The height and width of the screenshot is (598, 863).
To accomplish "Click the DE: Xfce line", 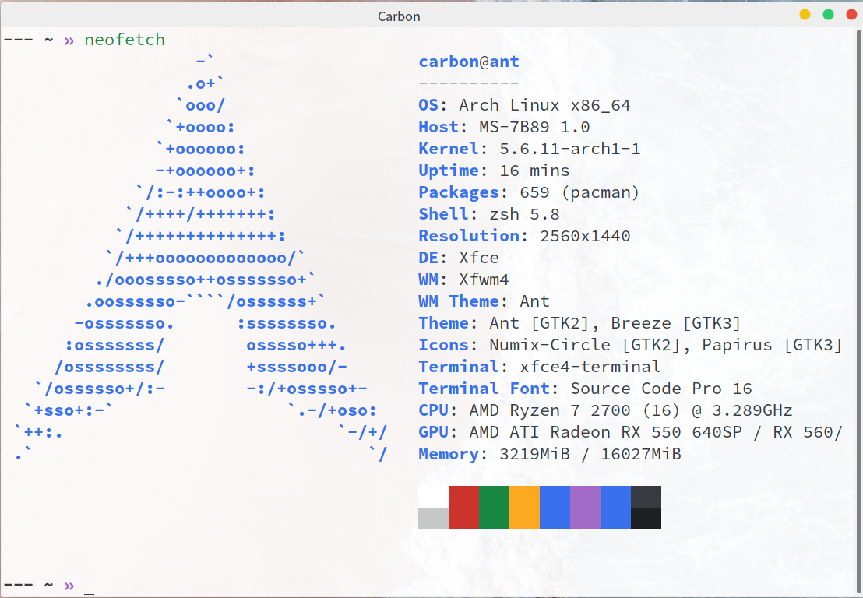I will 459,258.
